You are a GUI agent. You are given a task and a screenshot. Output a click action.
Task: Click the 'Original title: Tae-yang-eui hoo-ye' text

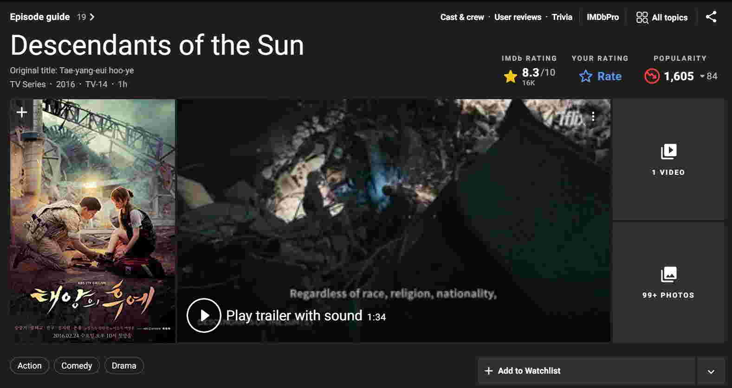pos(72,70)
